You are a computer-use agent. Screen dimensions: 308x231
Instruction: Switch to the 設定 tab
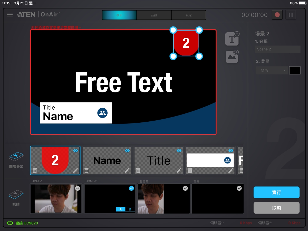click(x=189, y=15)
